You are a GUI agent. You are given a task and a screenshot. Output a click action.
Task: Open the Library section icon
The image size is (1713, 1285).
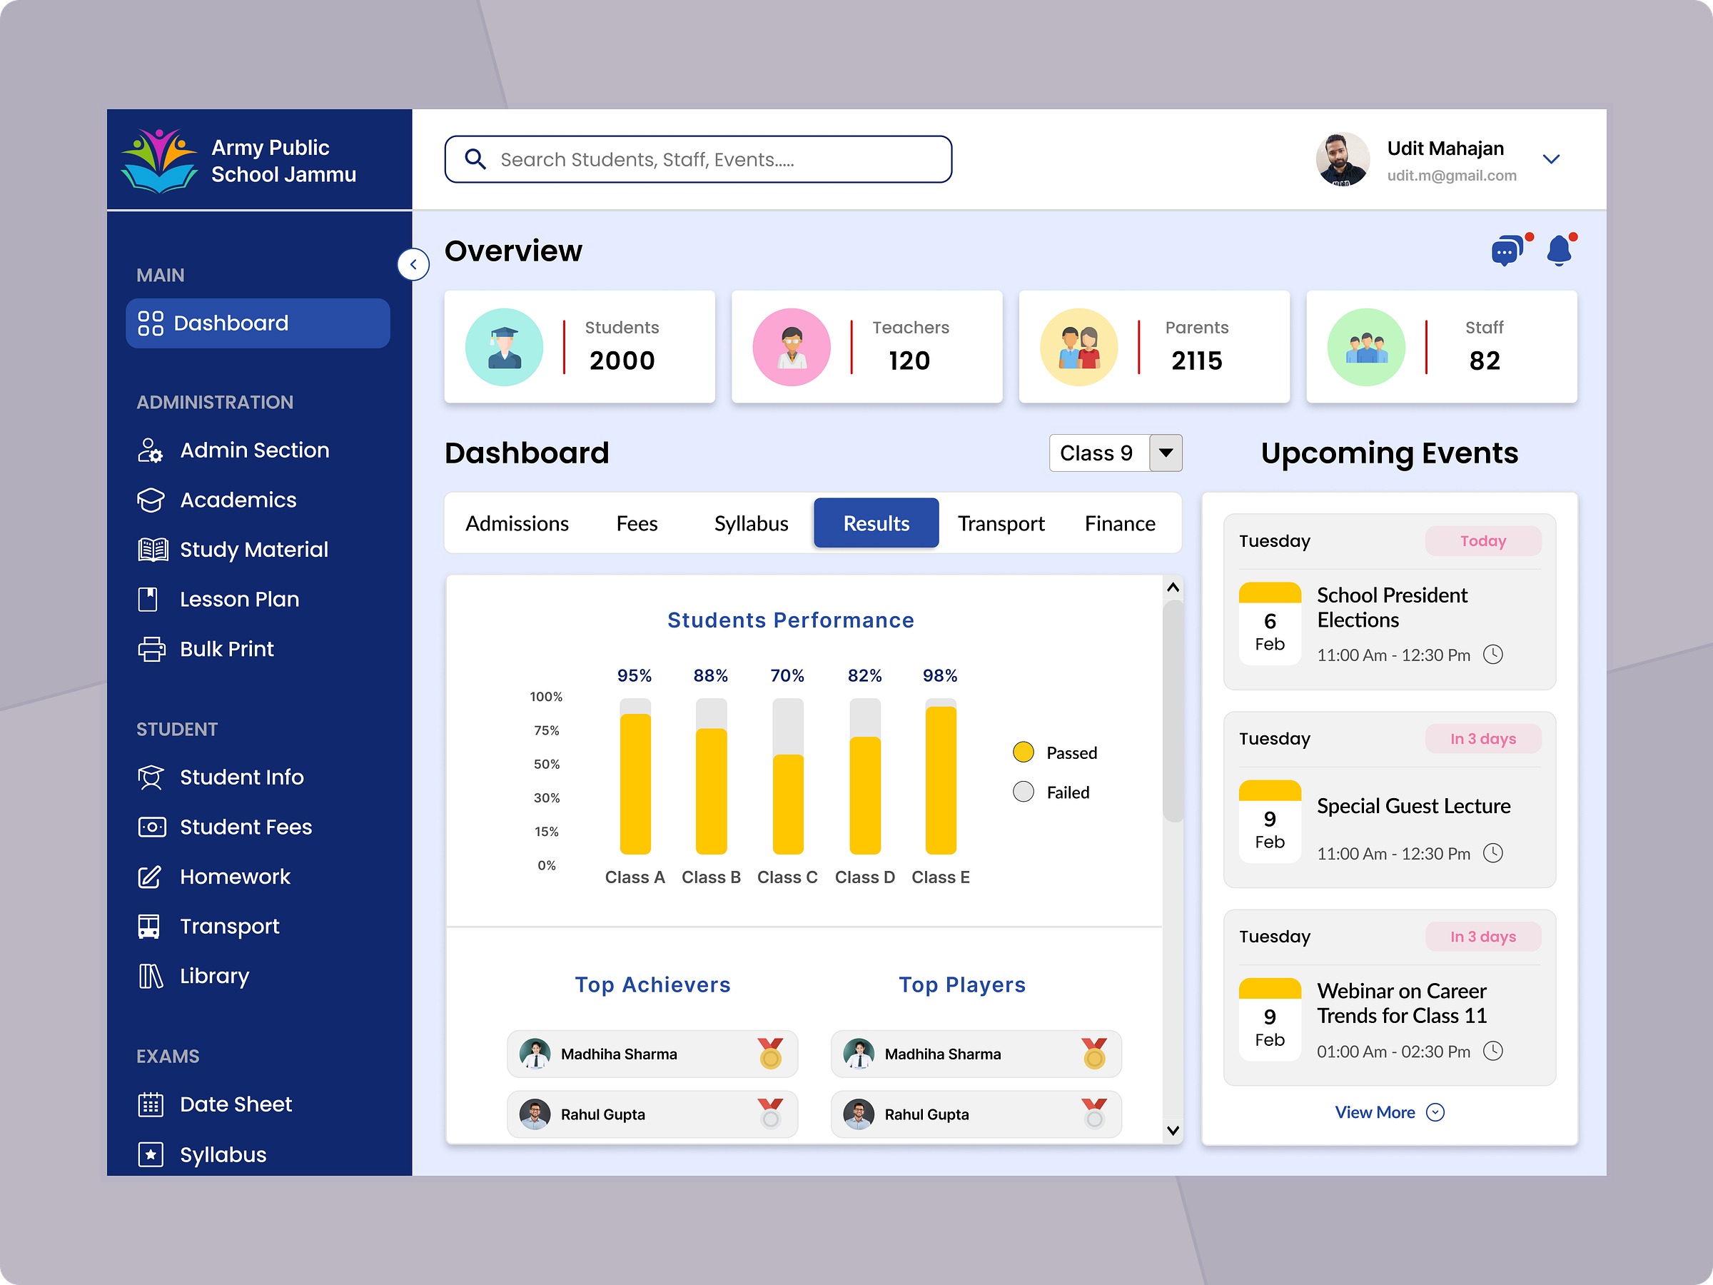point(152,976)
